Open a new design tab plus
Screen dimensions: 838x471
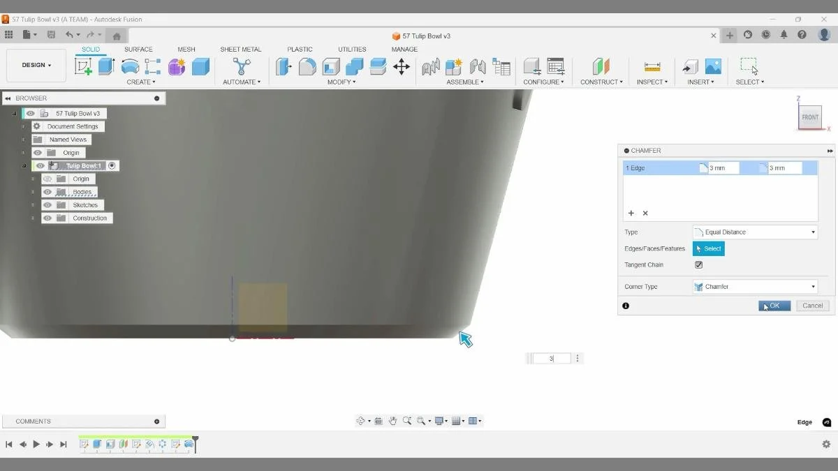coord(730,35)
